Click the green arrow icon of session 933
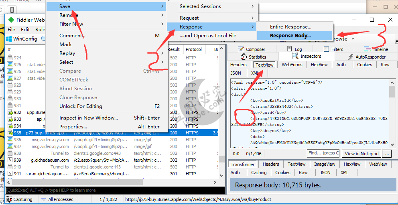398x205 pixels. 10,119
